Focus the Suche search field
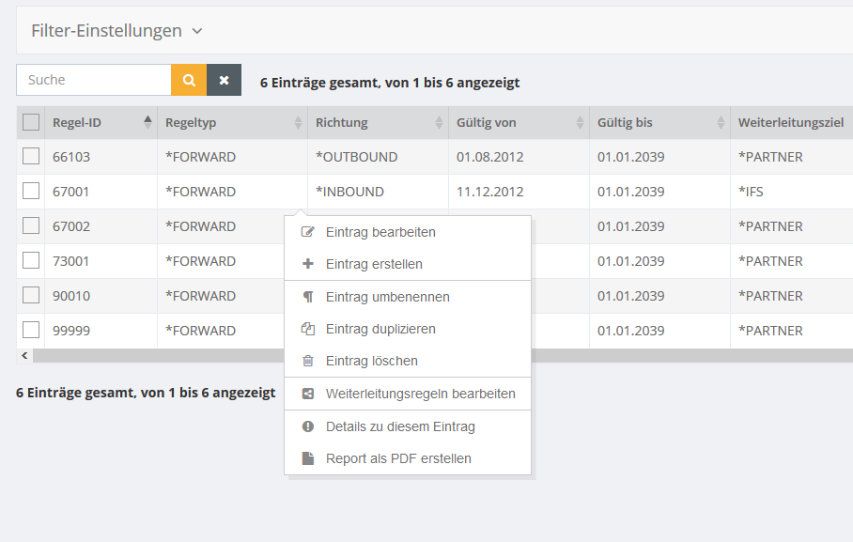Image resolution: width=853 pixels, height=542 pixels. (93, 80)
